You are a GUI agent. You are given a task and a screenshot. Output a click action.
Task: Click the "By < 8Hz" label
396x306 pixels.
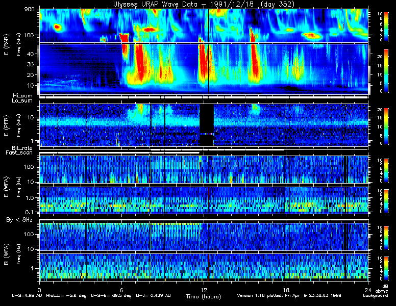pyautogui.click(x=19, y=220)
